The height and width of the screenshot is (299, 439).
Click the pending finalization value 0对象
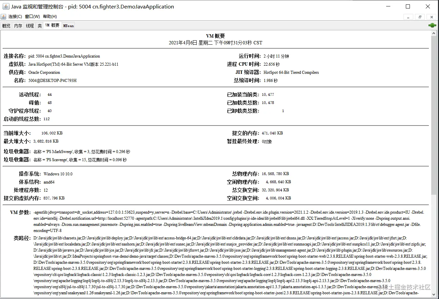pos(267,142)
